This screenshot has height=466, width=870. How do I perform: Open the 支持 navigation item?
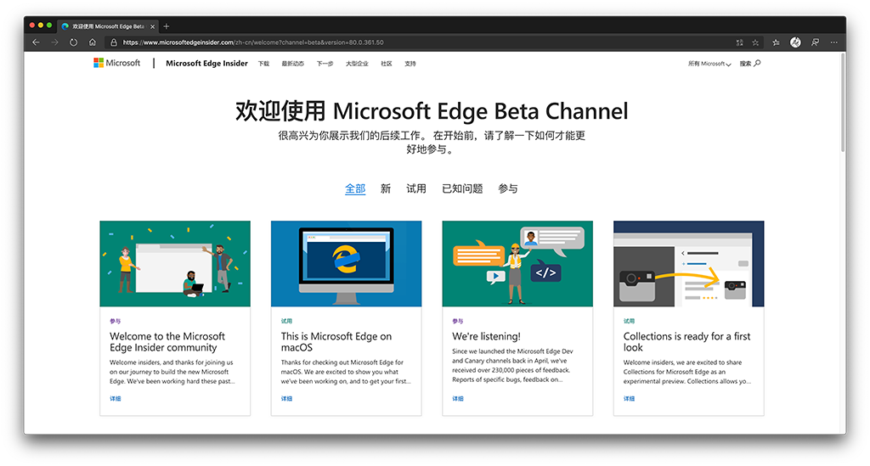tap(410, 64)
